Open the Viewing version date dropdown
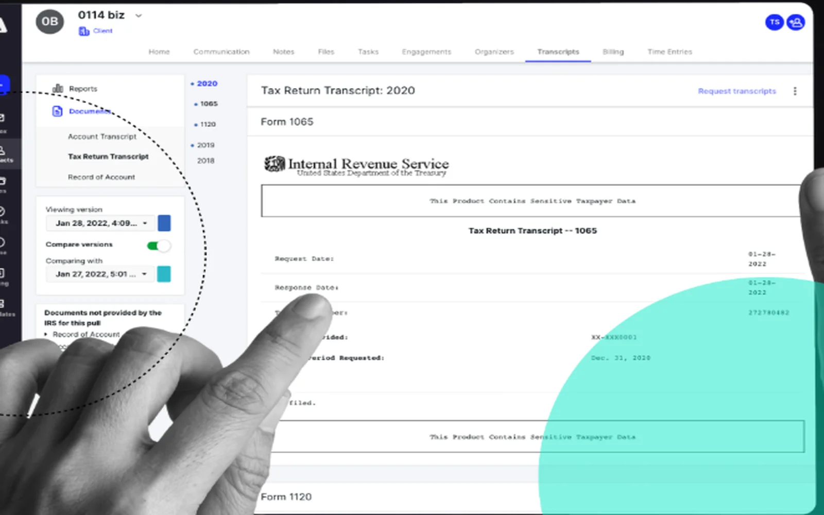 (x=101, y=223)
